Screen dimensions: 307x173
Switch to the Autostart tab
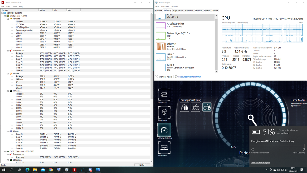pos(189,10)
